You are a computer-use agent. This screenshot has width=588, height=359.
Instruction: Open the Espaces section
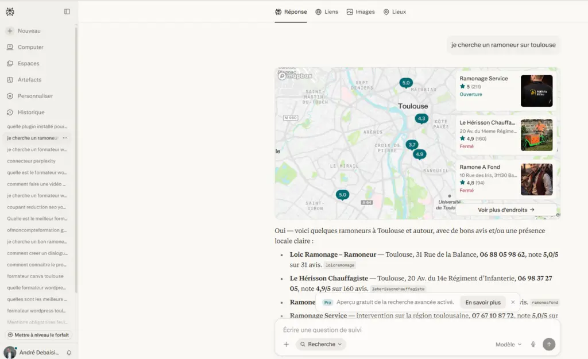(29, 63)
